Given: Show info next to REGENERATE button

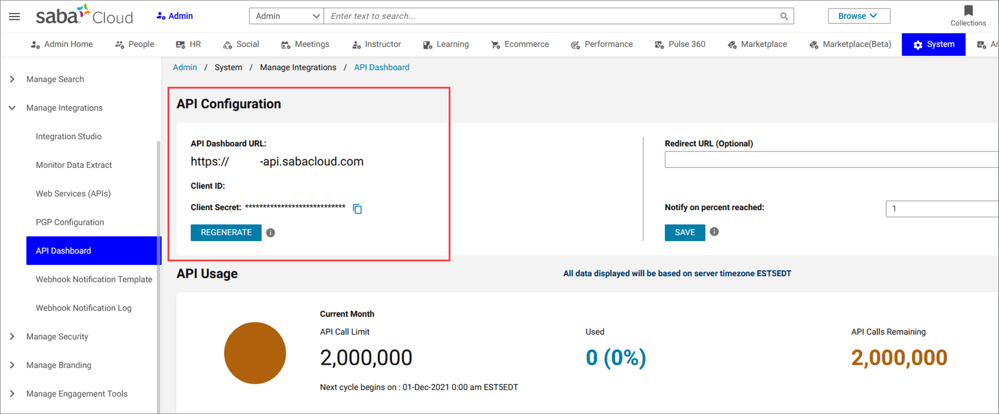Looking at the screenshot, I should tap(271, 233).
